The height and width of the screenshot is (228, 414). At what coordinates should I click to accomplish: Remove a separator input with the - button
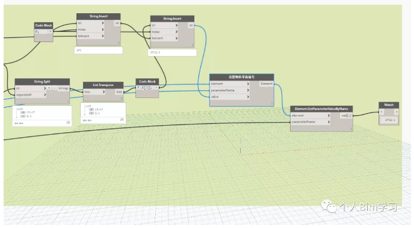(x=54, y=88)
